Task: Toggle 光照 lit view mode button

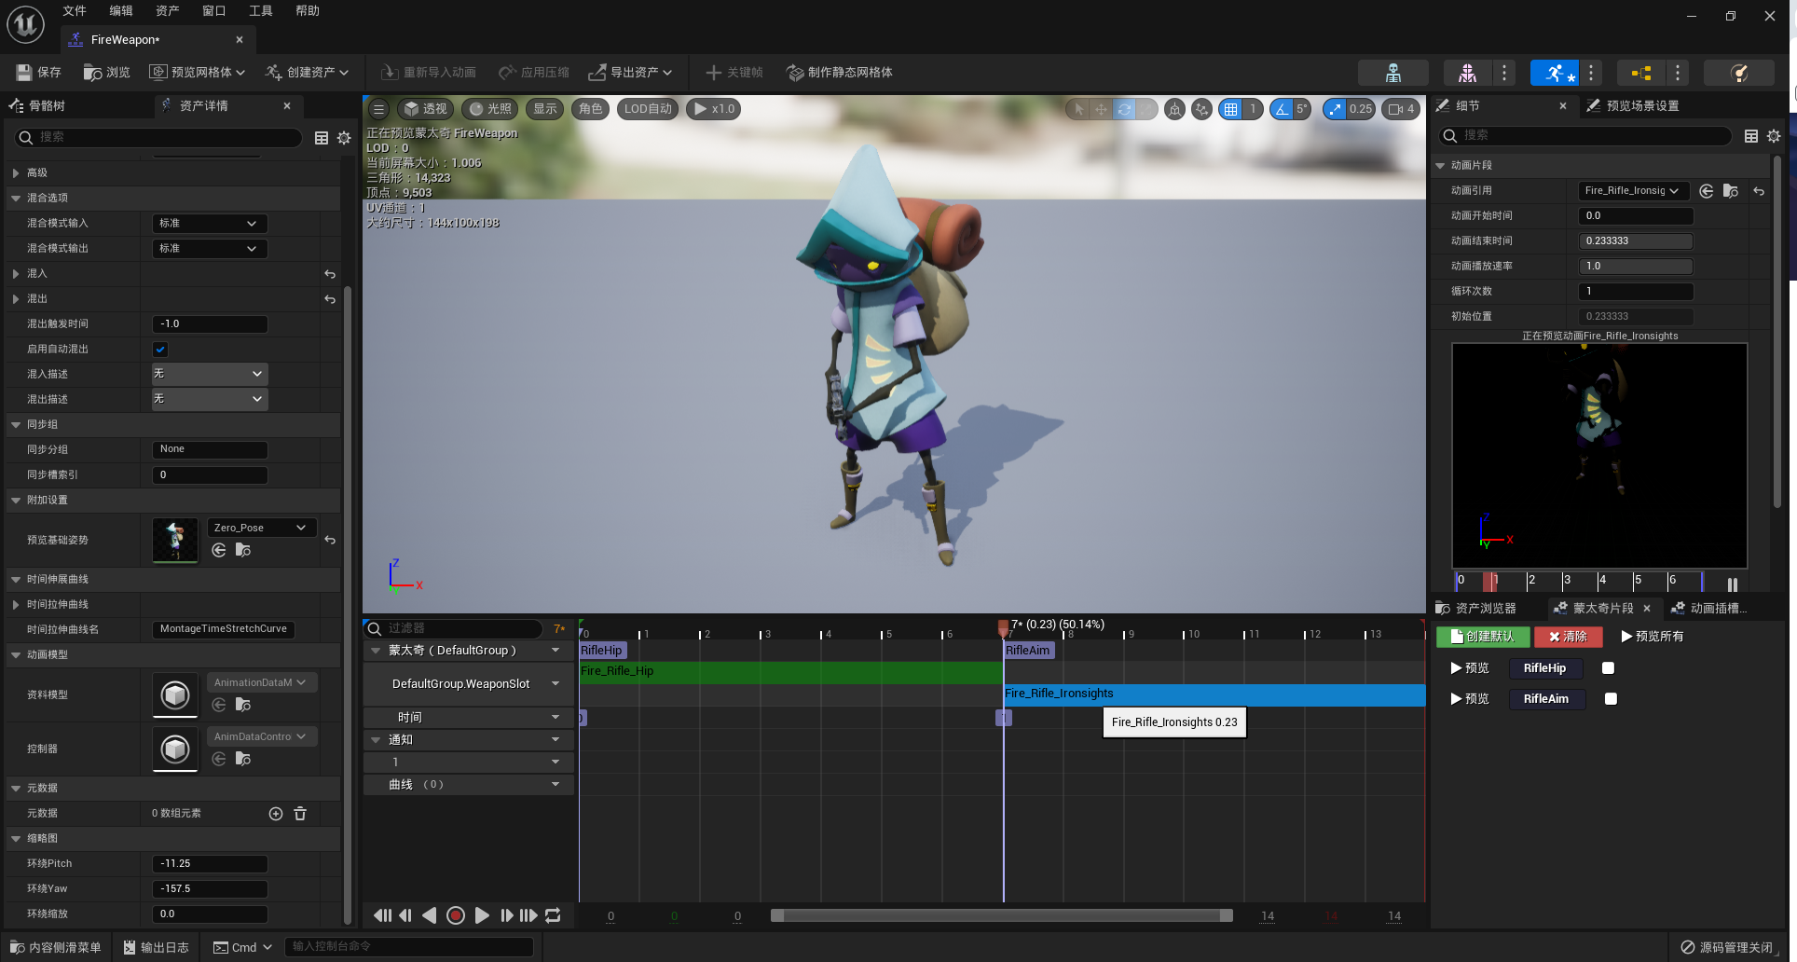Action: click(x=490, y=109)
